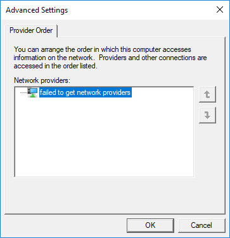230x238 pixels.
Task: Click the monitor icon beside the failed entry
Action: pyautogui.click(x=33, y=92)
